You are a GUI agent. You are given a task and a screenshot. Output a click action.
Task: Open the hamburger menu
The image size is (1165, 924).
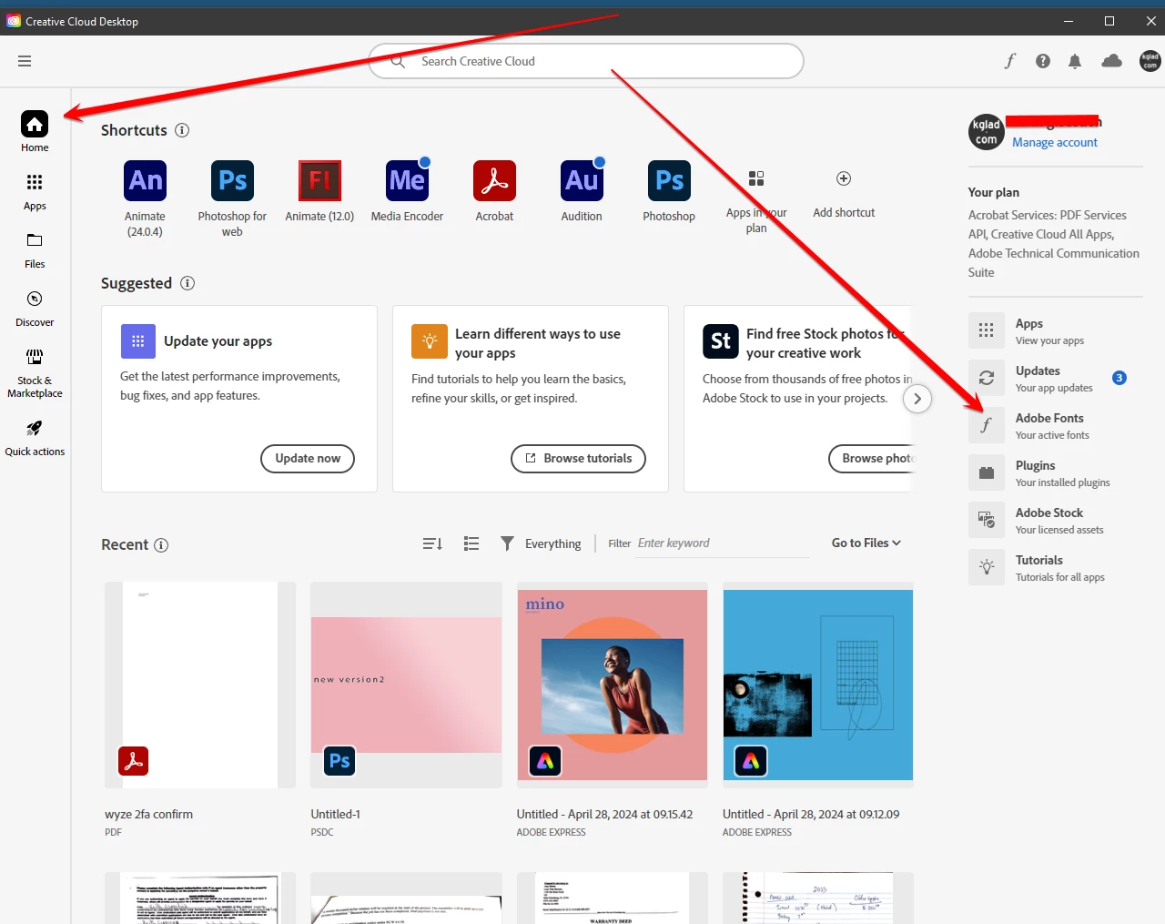(25, 61)
